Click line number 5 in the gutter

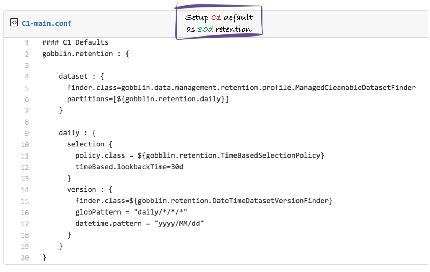[26, 88]
